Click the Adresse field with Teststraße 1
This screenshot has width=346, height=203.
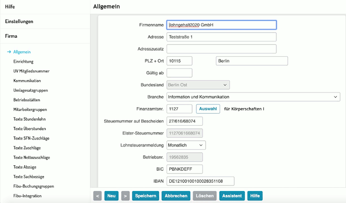(221, 37)
